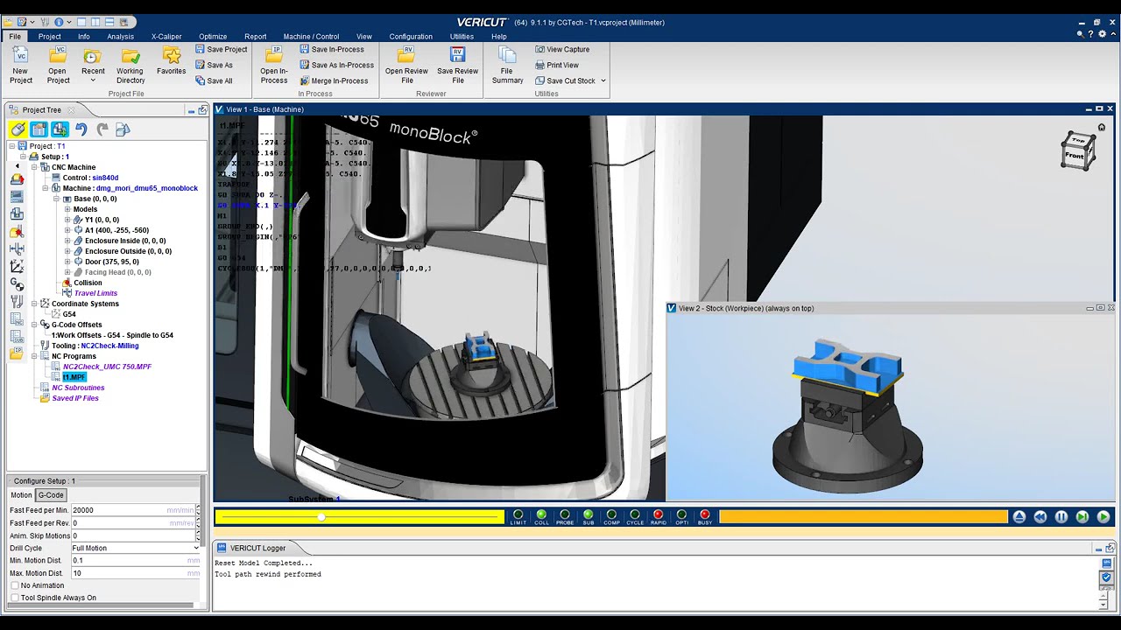
Task: Click the File Summary icon
Action: pyautogui.click(x=507, y=57)
